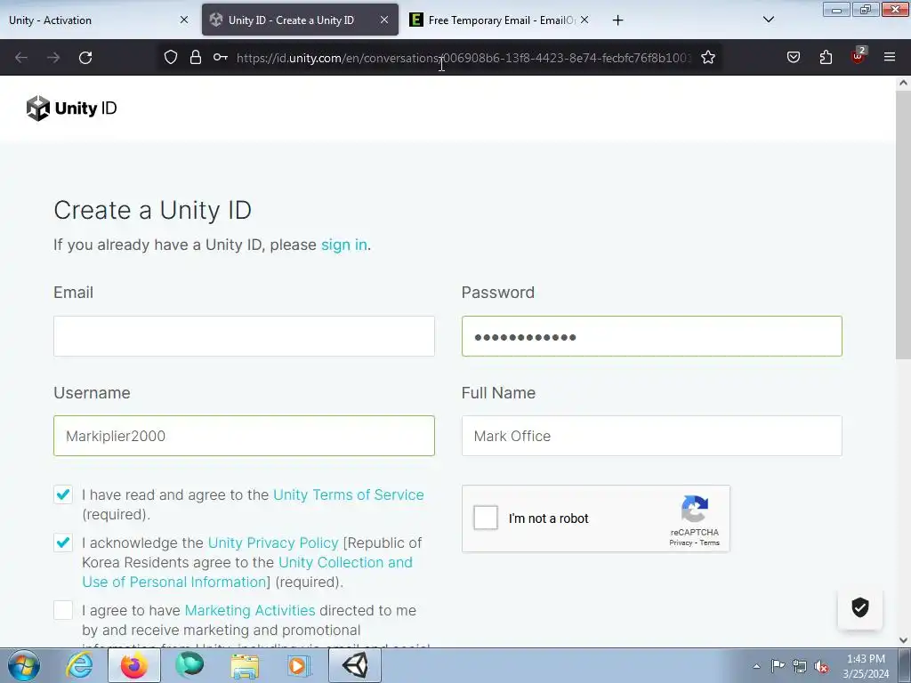This screenshot has width=911, height=683.
Task: Click the floating shield privacy badge
Action: (860, 607)
